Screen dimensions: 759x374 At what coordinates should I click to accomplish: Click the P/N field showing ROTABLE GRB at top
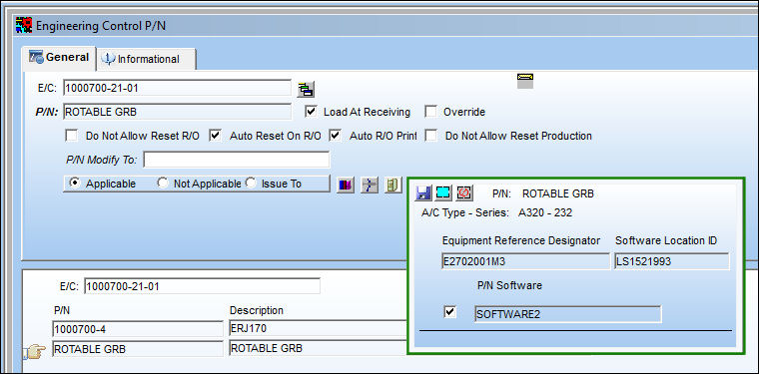point(177,112)
